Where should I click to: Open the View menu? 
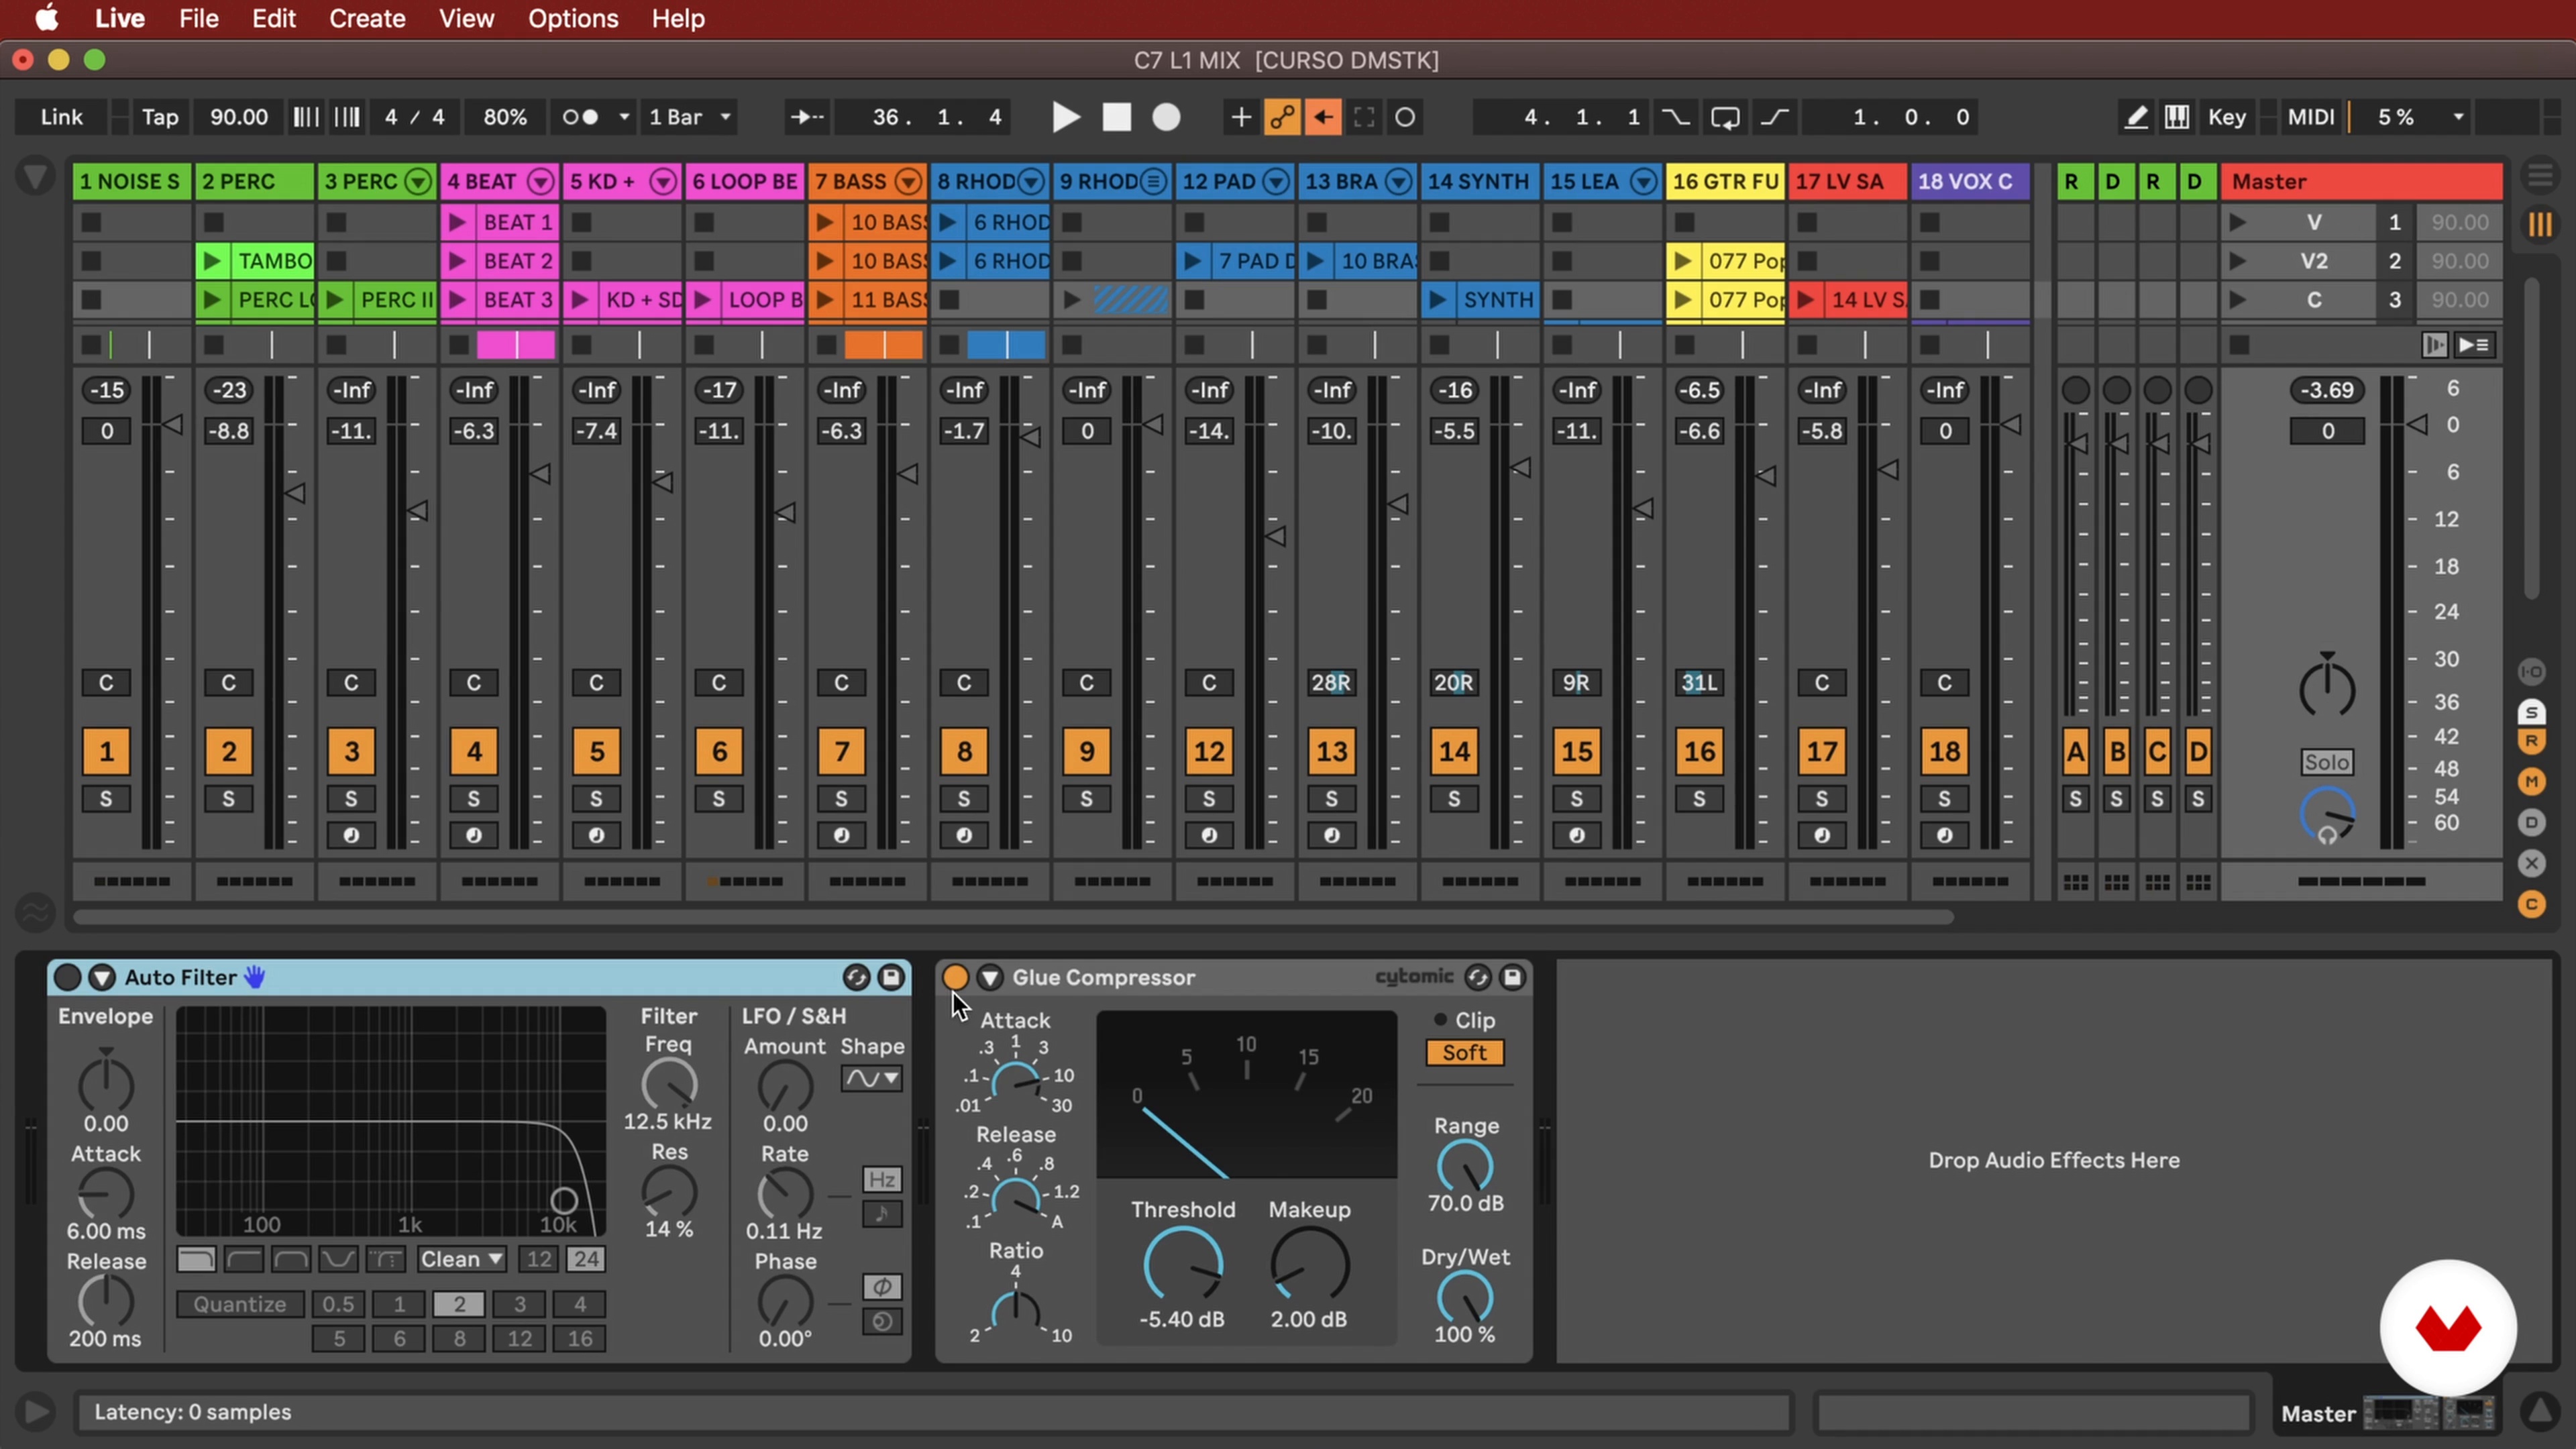click(x=466, y=18)
